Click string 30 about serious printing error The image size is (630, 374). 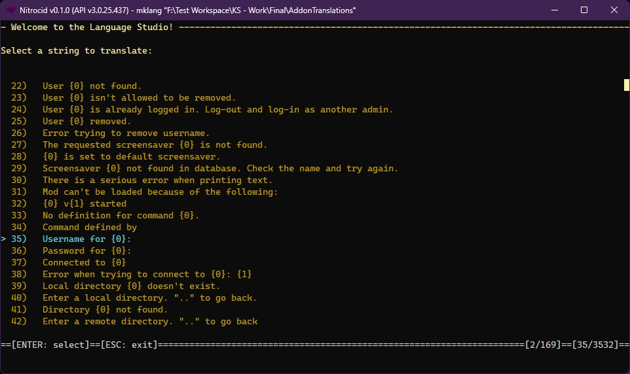pyautogui.click(x=157, y=180)
